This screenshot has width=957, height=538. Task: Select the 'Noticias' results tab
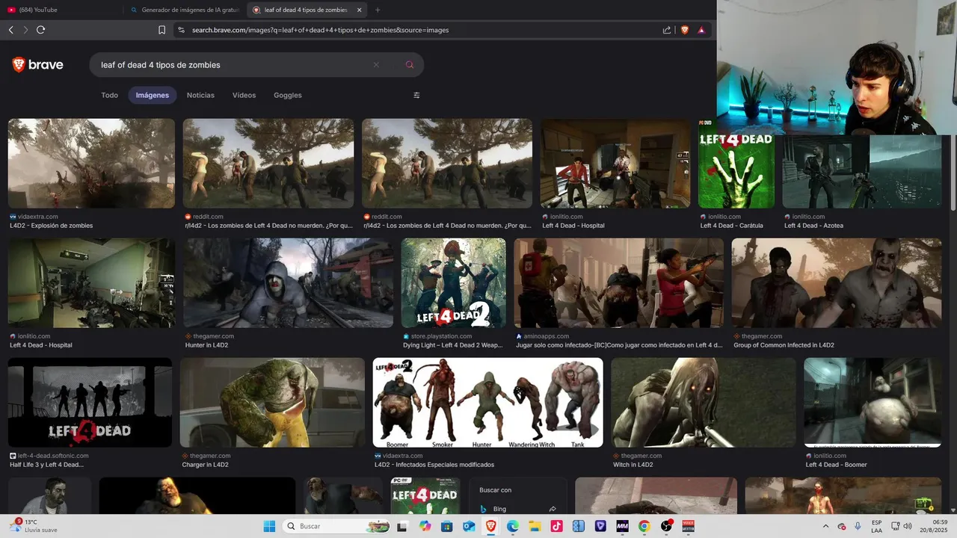click(x=200, y=95)
